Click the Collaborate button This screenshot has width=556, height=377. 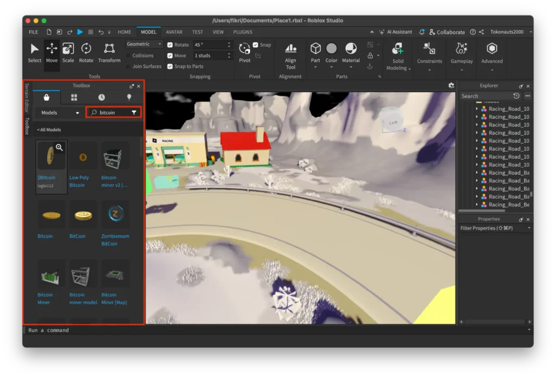(447, 32)
